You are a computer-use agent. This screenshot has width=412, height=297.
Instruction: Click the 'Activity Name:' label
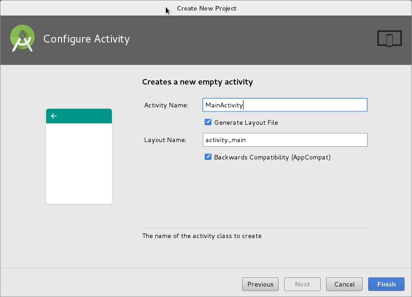(x=166, y=106)
